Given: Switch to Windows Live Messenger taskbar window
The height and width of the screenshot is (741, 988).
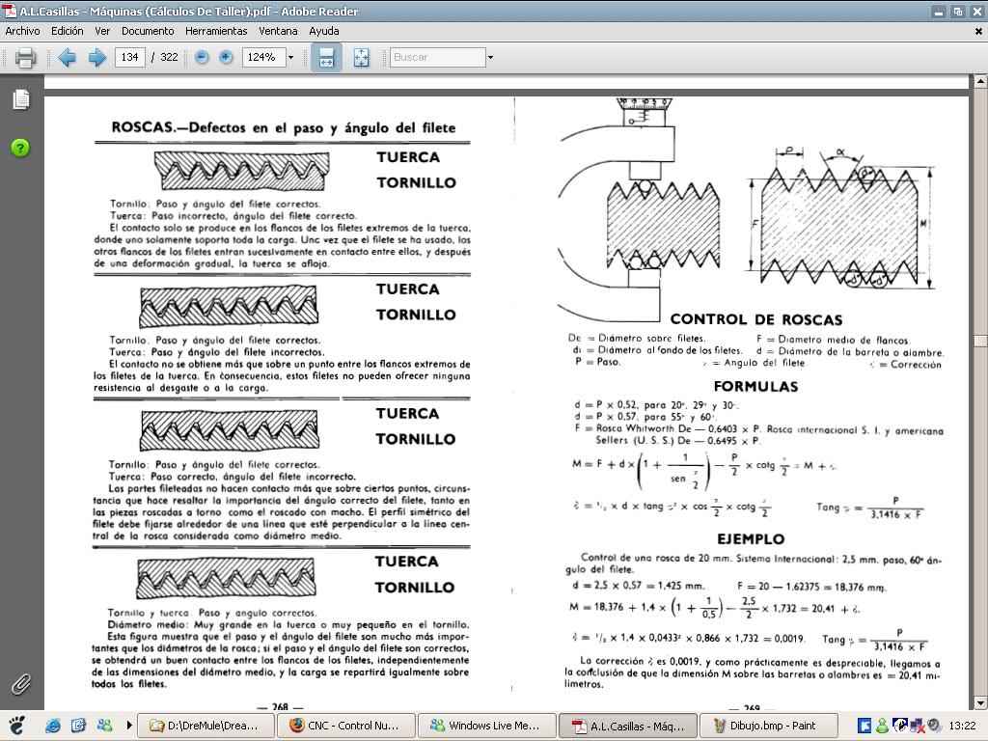Looking at the screenshot, I should pos(487,726).
